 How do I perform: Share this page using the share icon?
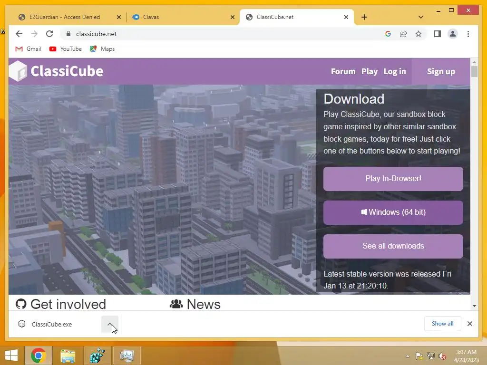[403, 34]
